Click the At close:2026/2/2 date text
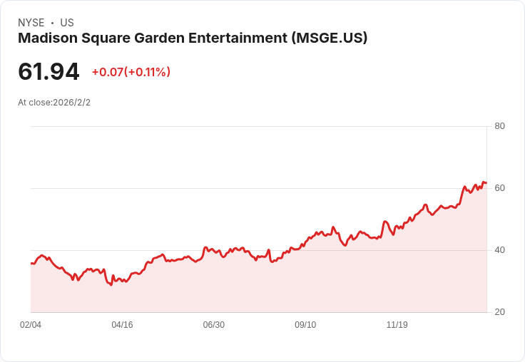Viewport: 525px width, 362px height. click(x=54, y=103)
